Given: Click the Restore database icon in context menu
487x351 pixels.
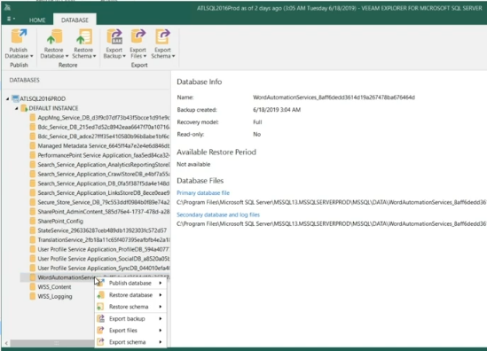Looking at the screenshot, I should (100, 295).
